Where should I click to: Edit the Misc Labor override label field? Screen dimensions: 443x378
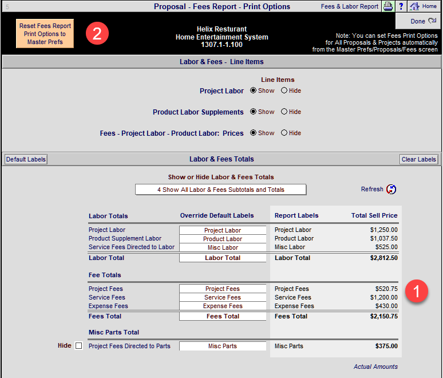click(223, 247)
